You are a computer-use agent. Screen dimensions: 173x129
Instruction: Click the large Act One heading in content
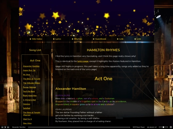pos(103,79)
